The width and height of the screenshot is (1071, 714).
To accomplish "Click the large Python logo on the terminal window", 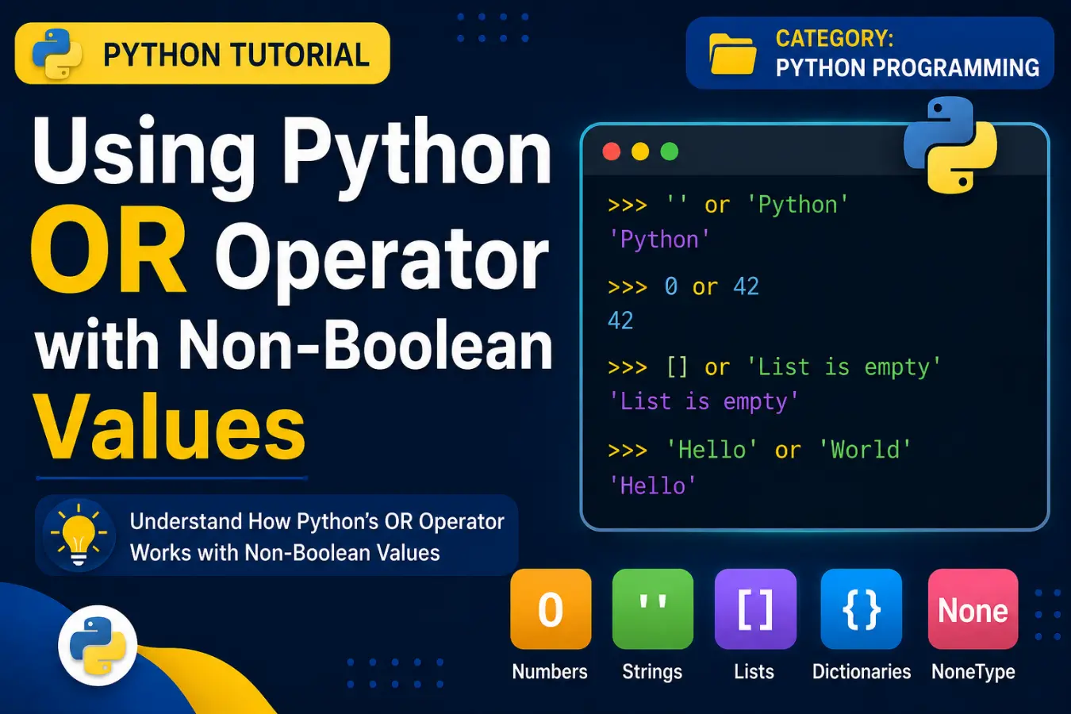I will click(x=950, y=145).
